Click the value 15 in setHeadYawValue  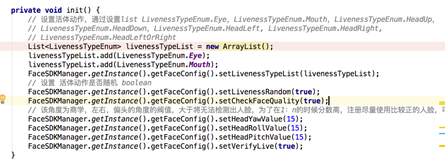click(291, 119)
